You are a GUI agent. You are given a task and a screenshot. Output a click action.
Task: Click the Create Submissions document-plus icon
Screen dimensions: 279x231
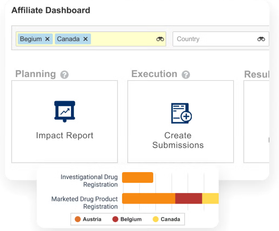click(x=181, y=113)
